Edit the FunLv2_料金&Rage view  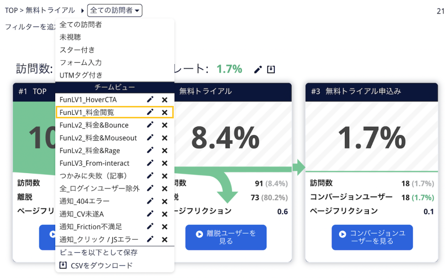point(150,150)
